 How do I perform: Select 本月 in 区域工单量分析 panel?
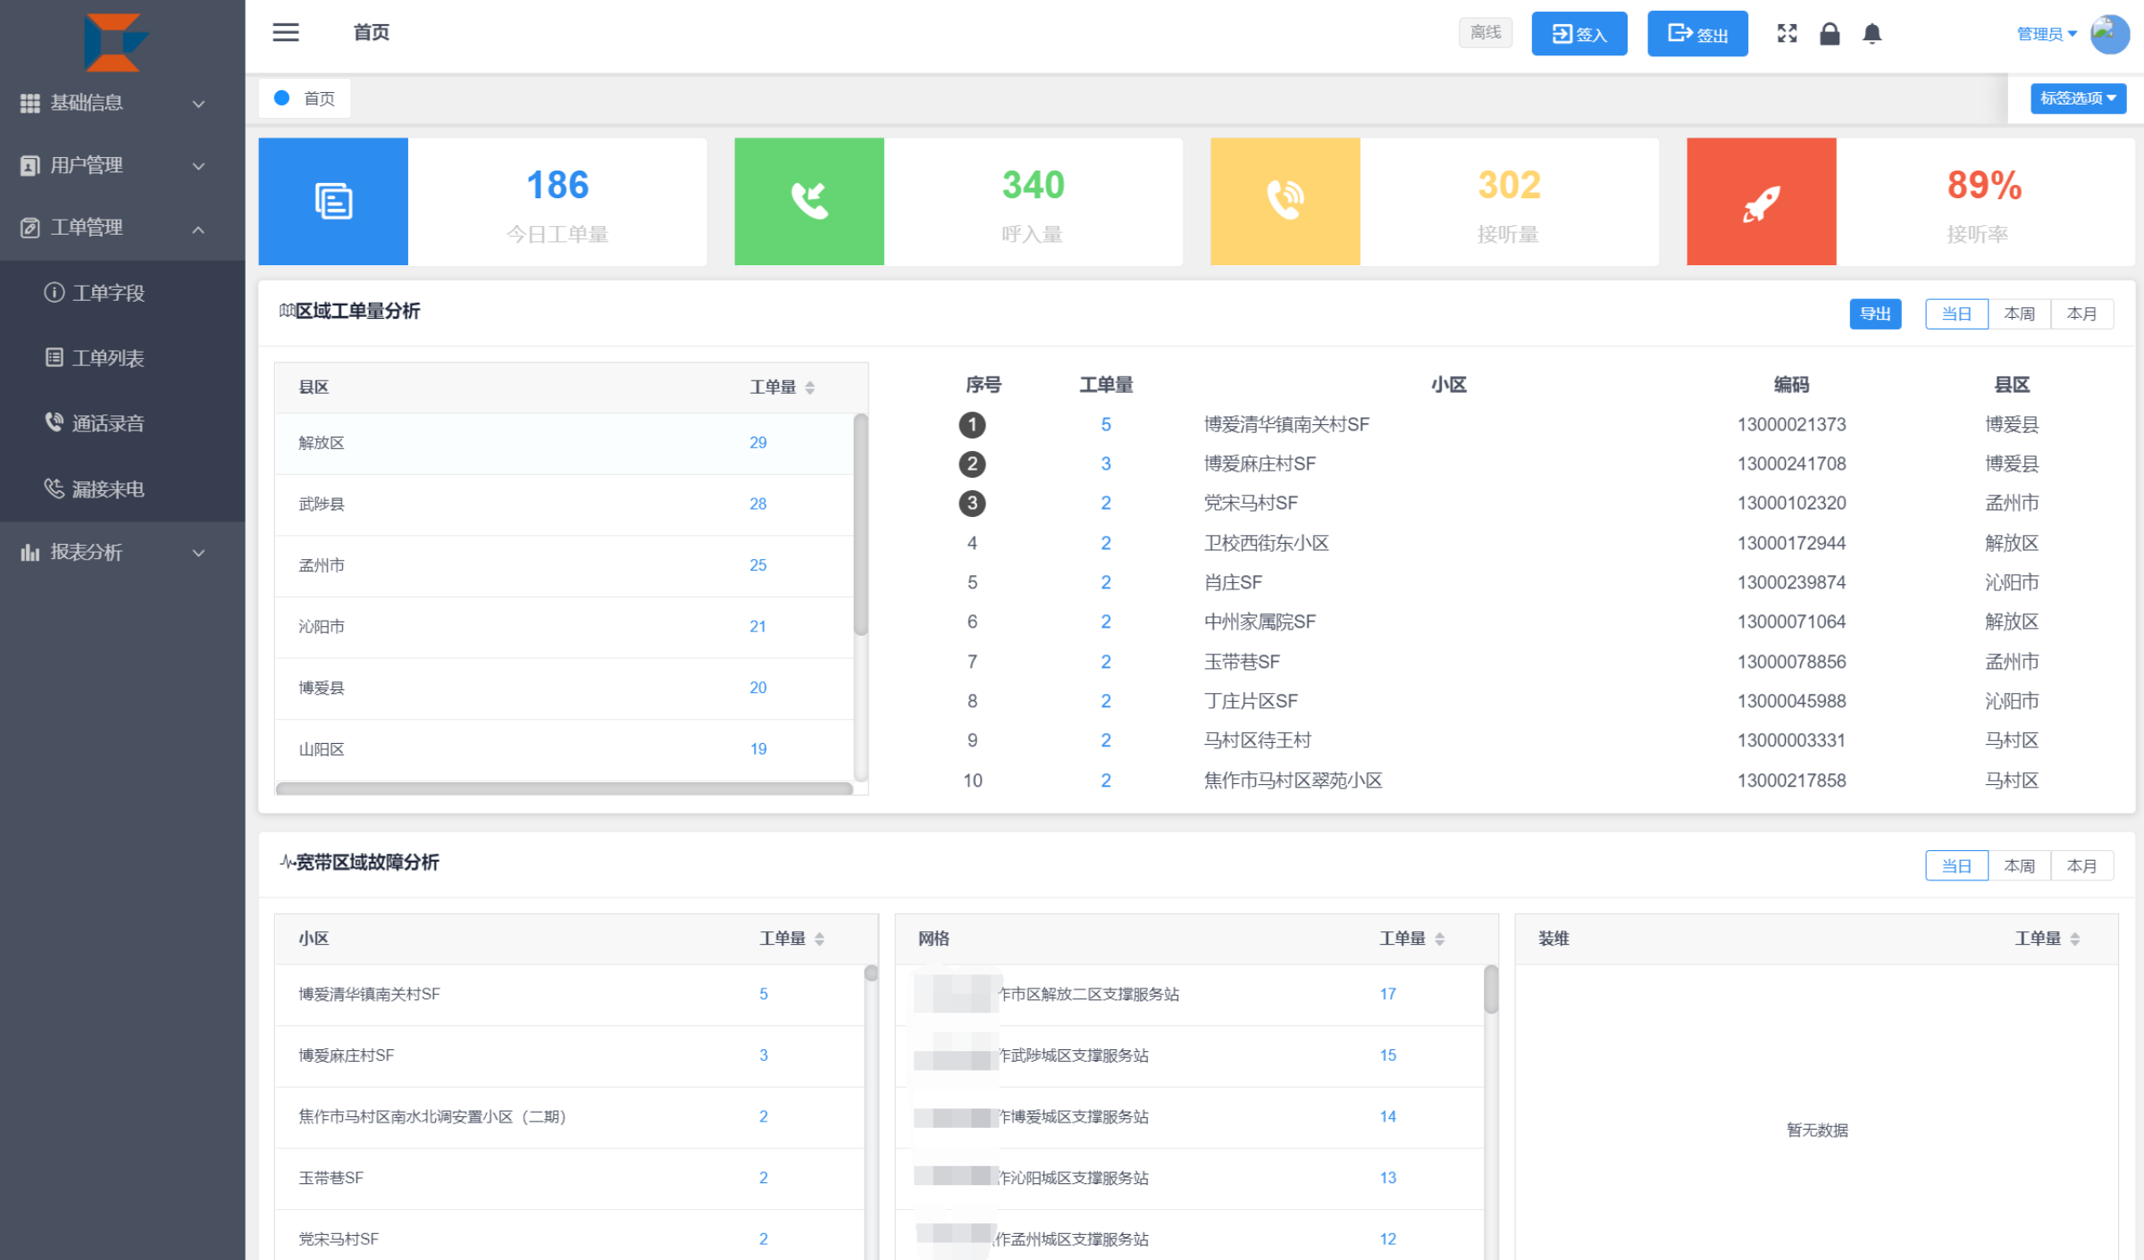click(x=2081, y=313)
